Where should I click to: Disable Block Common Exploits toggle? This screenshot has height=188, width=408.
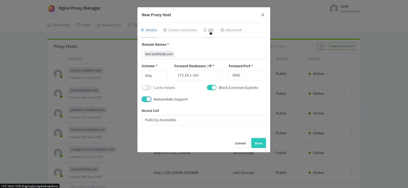pos(212,88)
